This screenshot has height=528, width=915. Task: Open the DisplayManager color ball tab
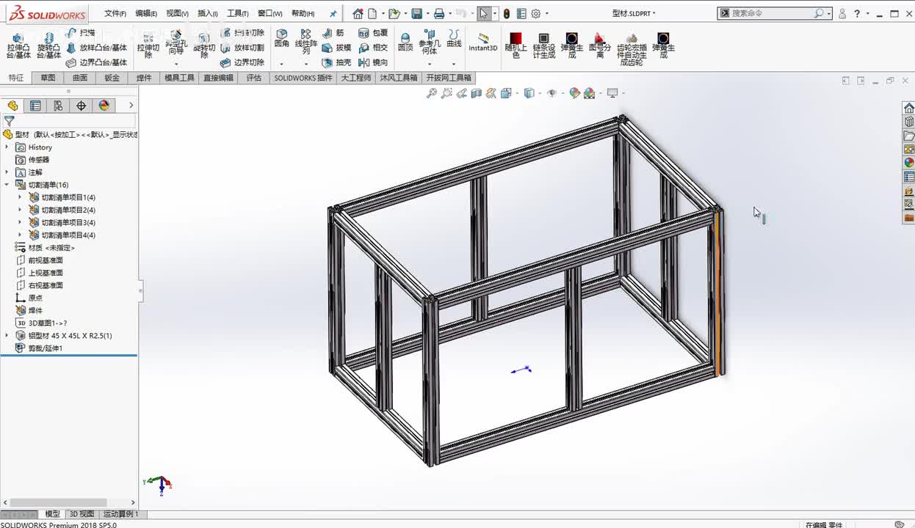click(104, 106)
